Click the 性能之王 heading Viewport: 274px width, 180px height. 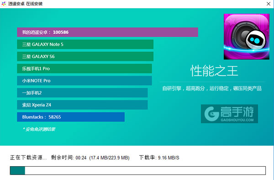tap(214, 71)
